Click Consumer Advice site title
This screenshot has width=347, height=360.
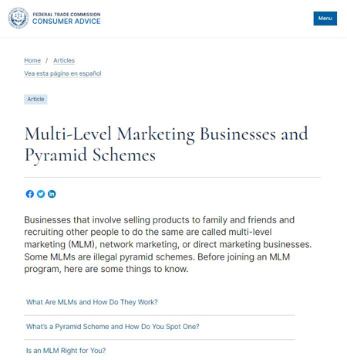pos(66,22)
